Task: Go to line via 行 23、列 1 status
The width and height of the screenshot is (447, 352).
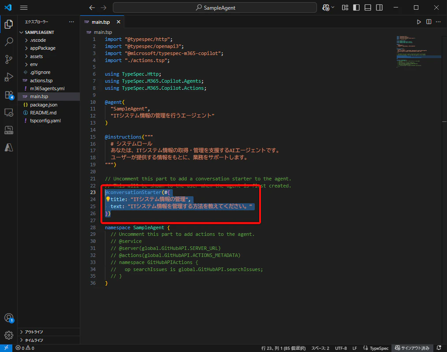Action: click(x=283, y=348)
